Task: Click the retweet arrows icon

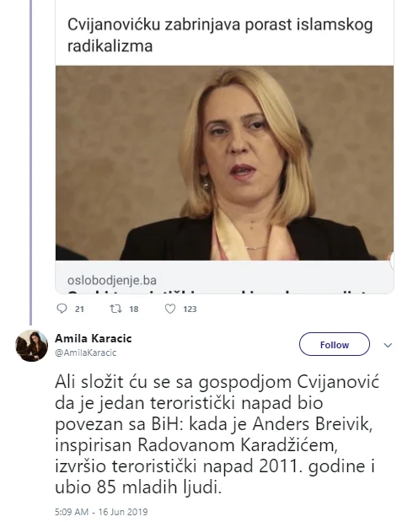Action: pos(115,309)
